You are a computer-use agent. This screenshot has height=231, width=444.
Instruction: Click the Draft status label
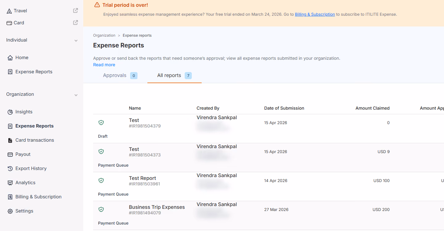click(x=103, y=136)
